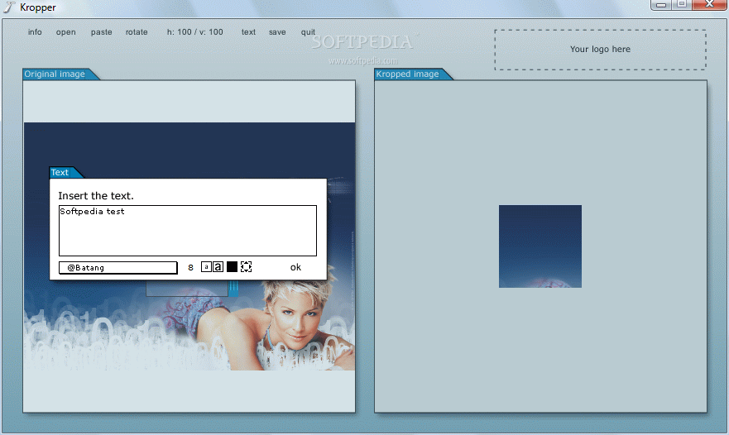Open the @Batang font selector
Image resolution: width=729 pixels, height=435 pixels.
click(x=118, y=268)
